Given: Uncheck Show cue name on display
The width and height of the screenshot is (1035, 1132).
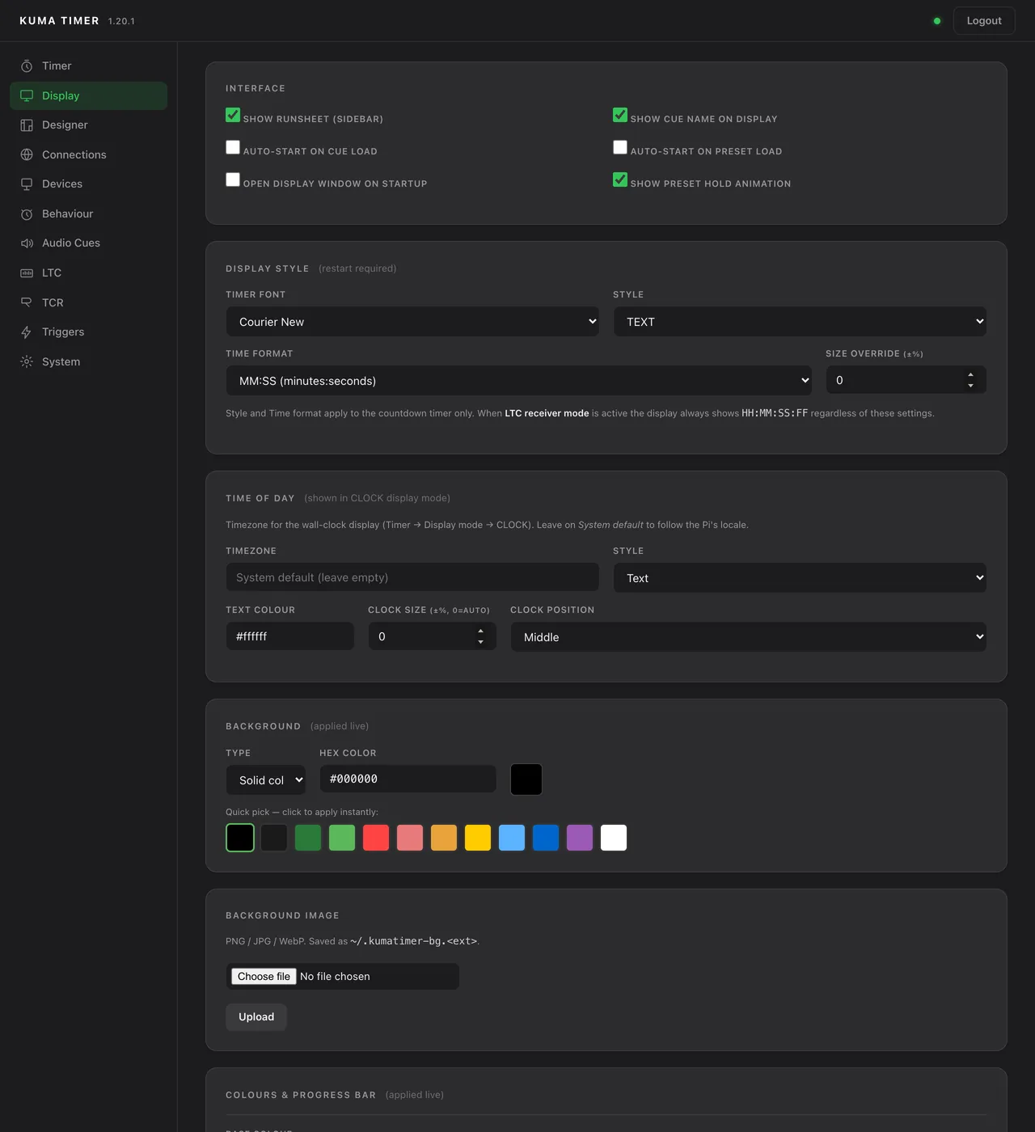Looking at the screenshot, I should (620, 115).
